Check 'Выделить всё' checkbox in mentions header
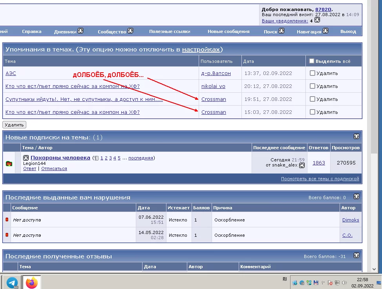Image resolution: width=382 pixels, height=289 pixels. coord(312,61)
